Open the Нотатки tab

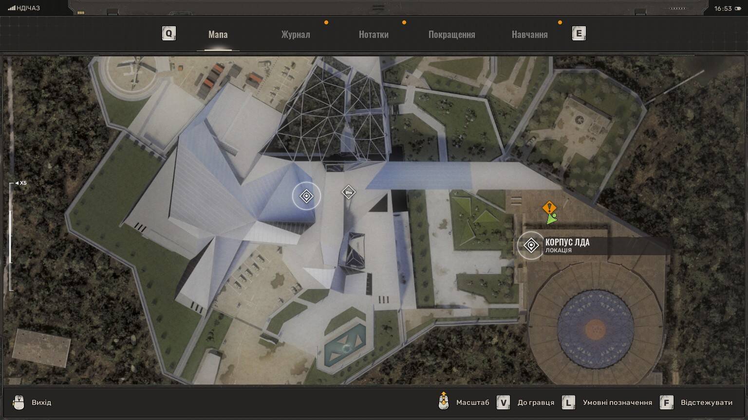pyautogui.click(x=374, y=35)
